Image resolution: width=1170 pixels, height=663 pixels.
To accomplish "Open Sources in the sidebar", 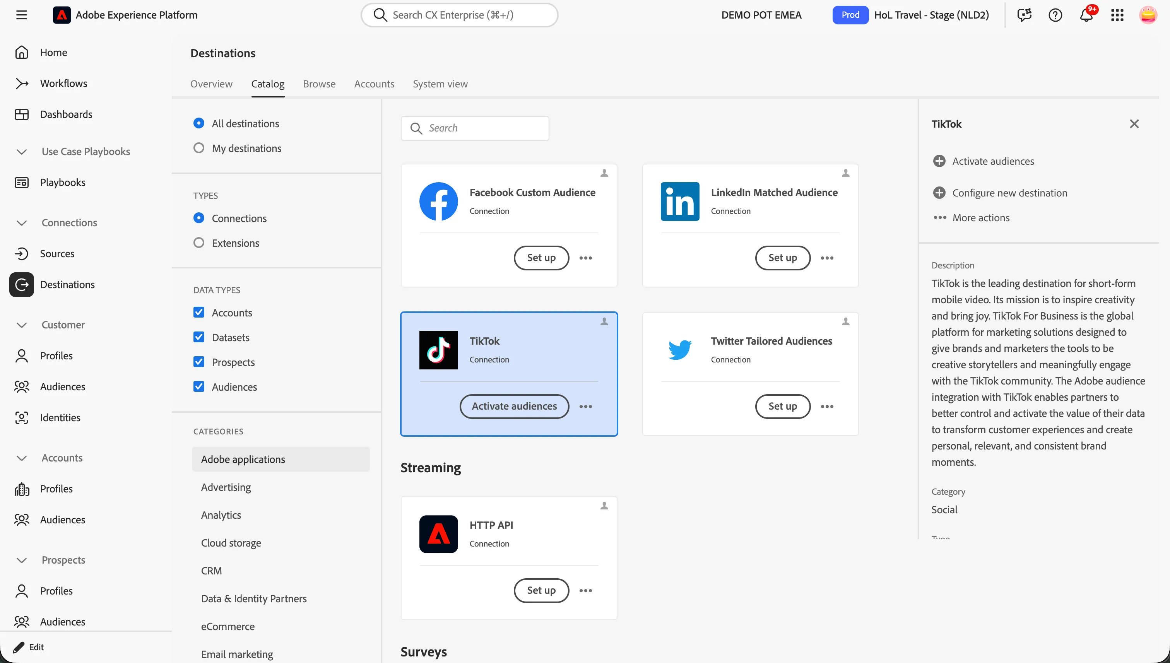I will [57, 254].
